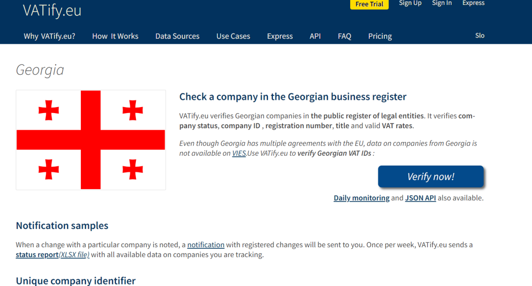The image size is (532, 286).
Task: Select Express in the navigation bar
Action: click(280, 36)
